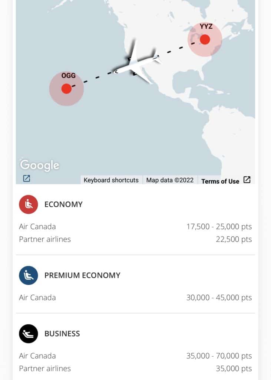
Task: Click the blue Premium Economy seat icon
Action: pyautogui.click(x=29, y=275)
